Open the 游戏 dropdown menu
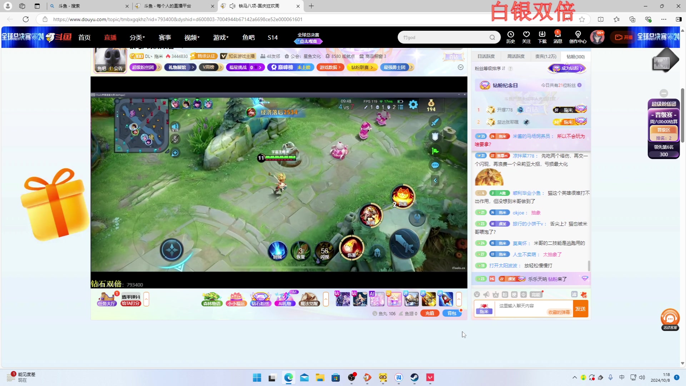This screenshot has width=686, height=386. click(x=221, y=37)
